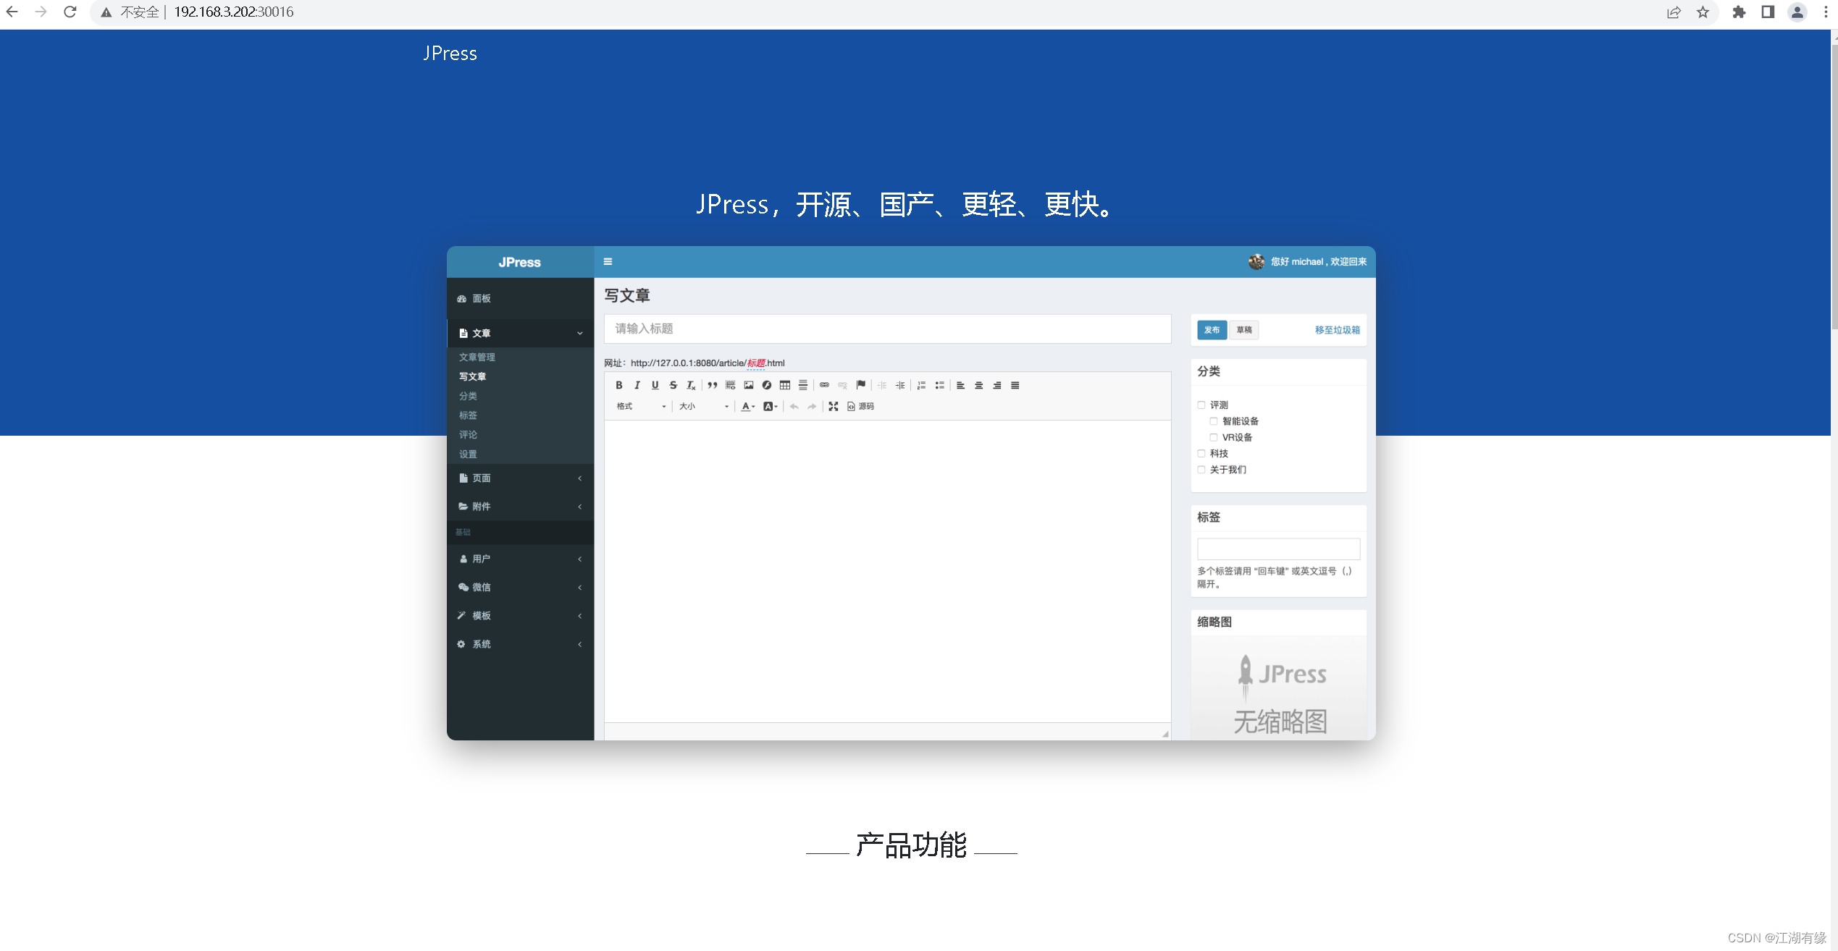Insert a block quote
Image resolution: width=1838 pixels, height=951 pixels.
pyautogui.click(x=713, y=385)
